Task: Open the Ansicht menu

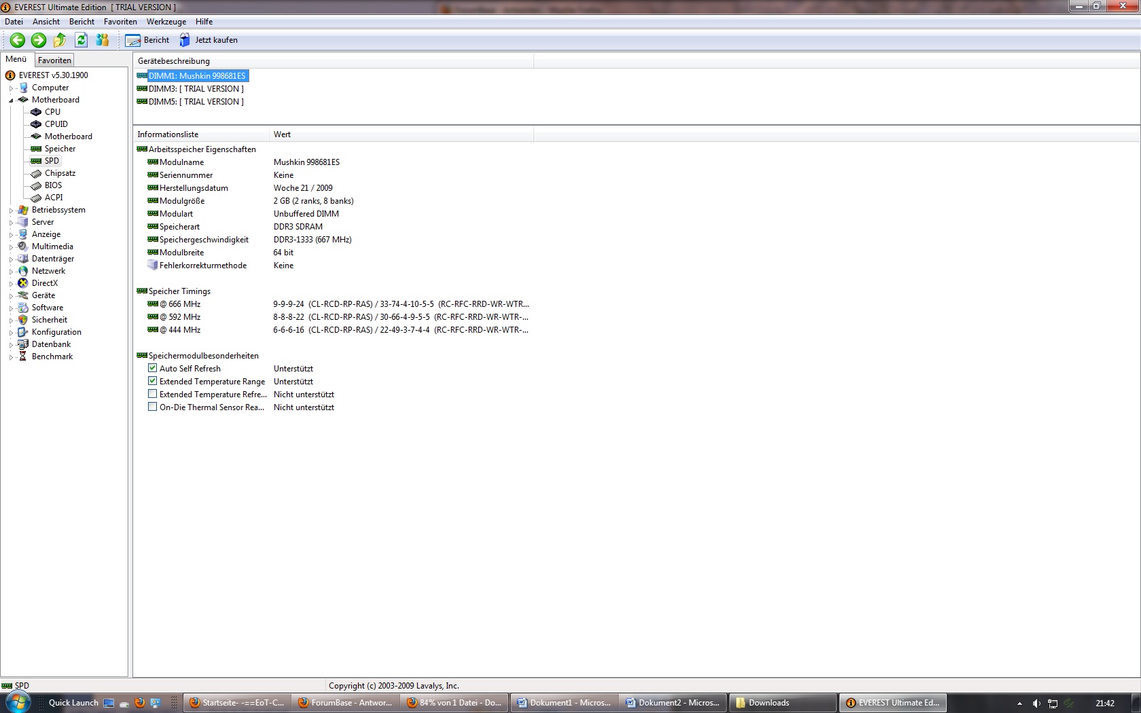Action: (x=46, y=22)
